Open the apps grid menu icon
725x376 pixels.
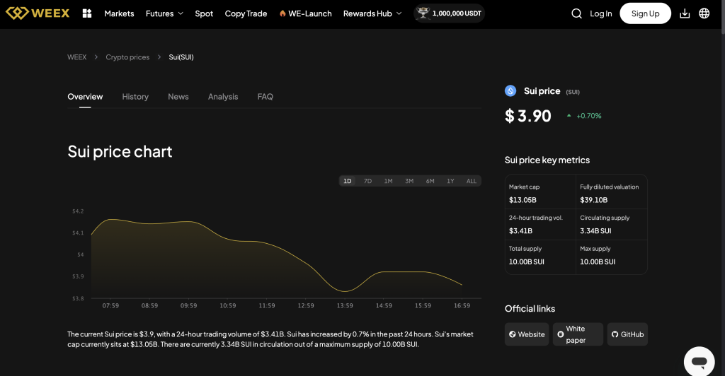pos(87,13)
